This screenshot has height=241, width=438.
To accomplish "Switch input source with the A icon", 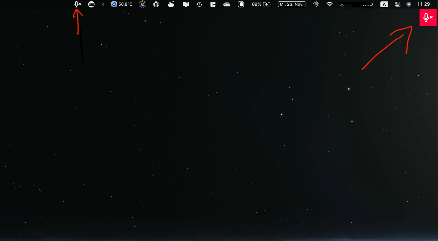I will [384, 4].
